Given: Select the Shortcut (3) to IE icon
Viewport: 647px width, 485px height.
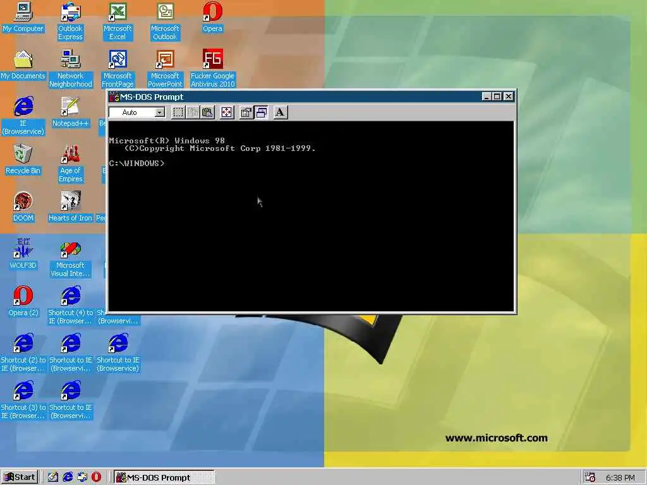Looking at the screenshot, I should click(x=23, y=401).
